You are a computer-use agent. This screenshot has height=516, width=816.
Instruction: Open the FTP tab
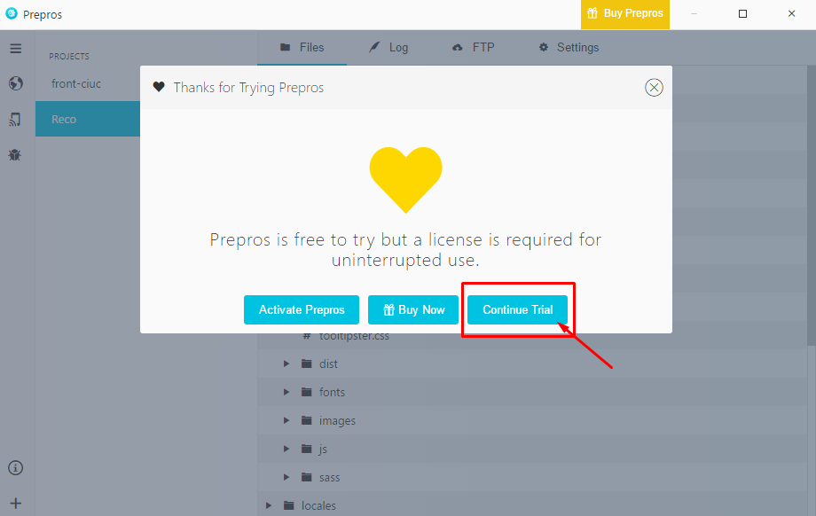click(x=474, y=48)
